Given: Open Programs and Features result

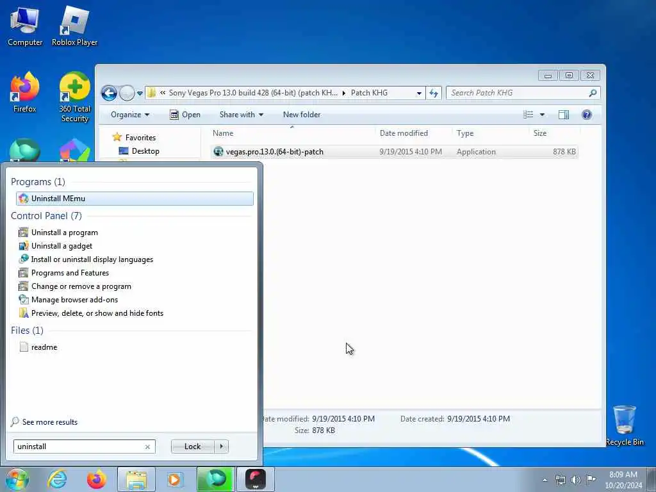Looking at the screenshot, I should (70, 273).
